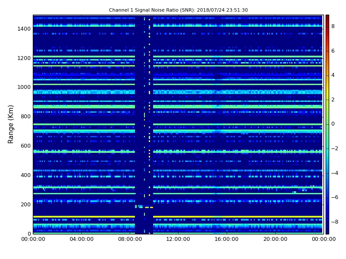Click the y-axis tick label 200
Screen dimensions: 346x259
[x=26, y=204]
